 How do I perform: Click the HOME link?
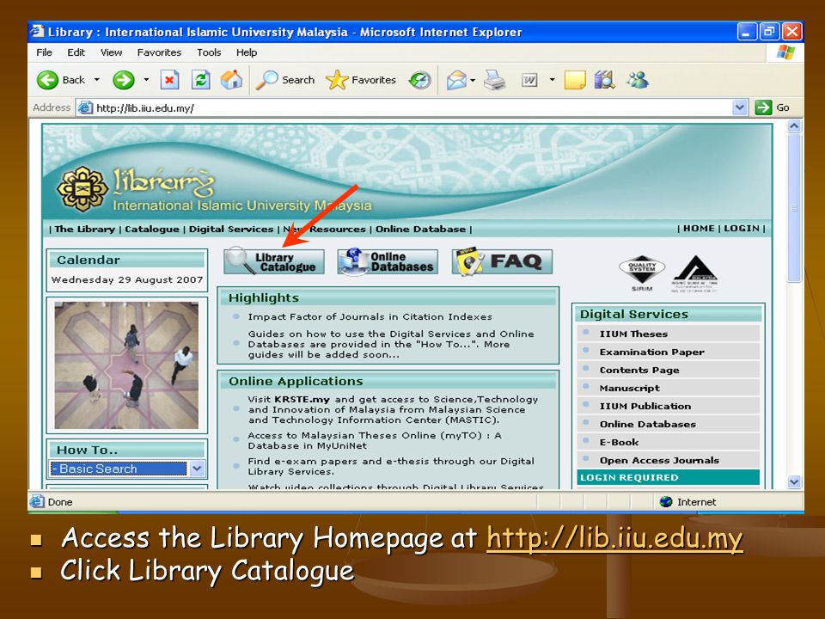699,229
